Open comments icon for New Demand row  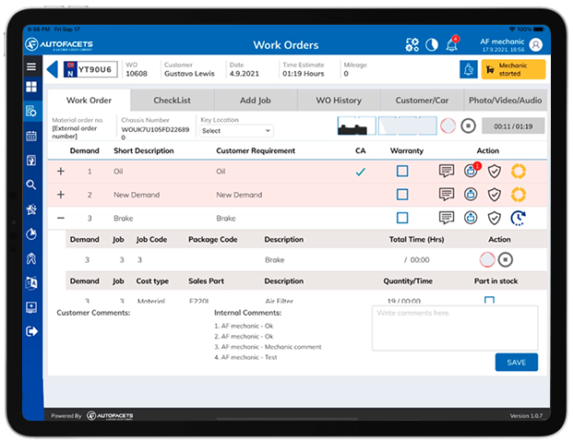pyautogui.click(x=447, y=194)
